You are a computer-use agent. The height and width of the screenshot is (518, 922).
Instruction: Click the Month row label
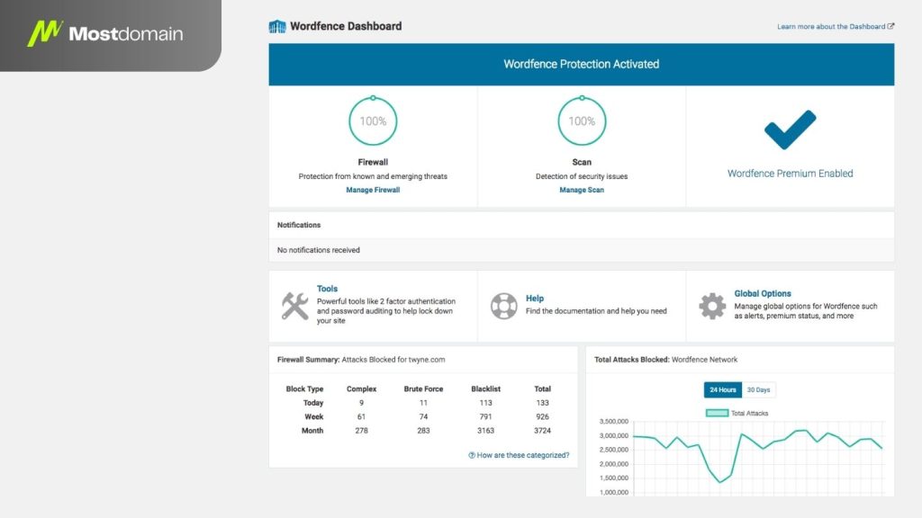[312, 431]
